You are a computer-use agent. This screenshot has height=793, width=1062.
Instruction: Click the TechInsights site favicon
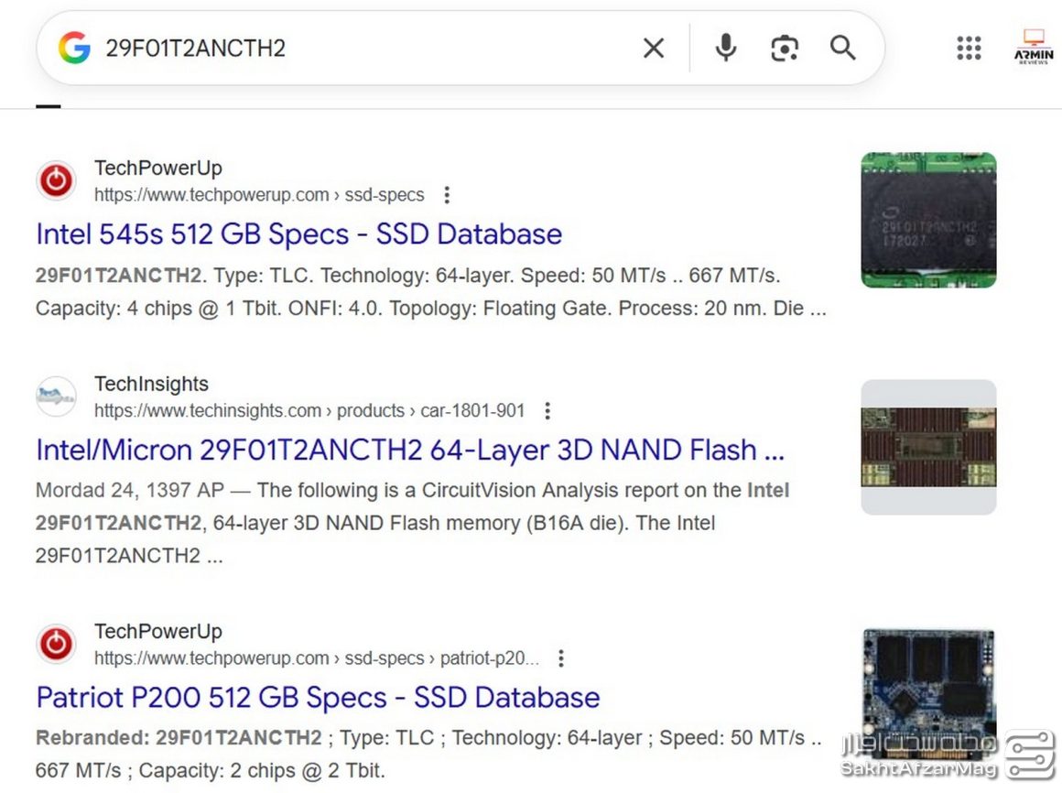pyautogui.click(x=56, y=396)
